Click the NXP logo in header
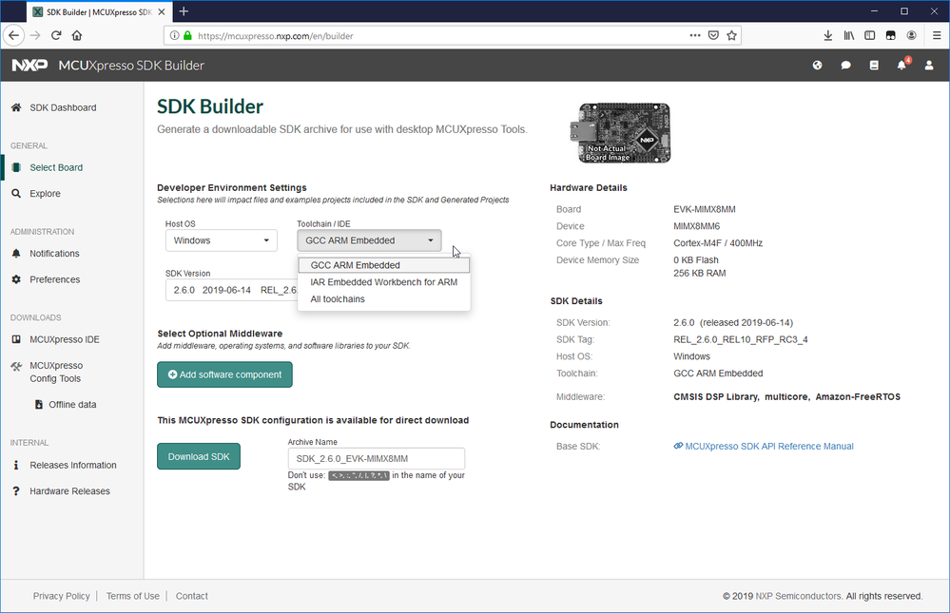950x613 pixels. [29, 66]
